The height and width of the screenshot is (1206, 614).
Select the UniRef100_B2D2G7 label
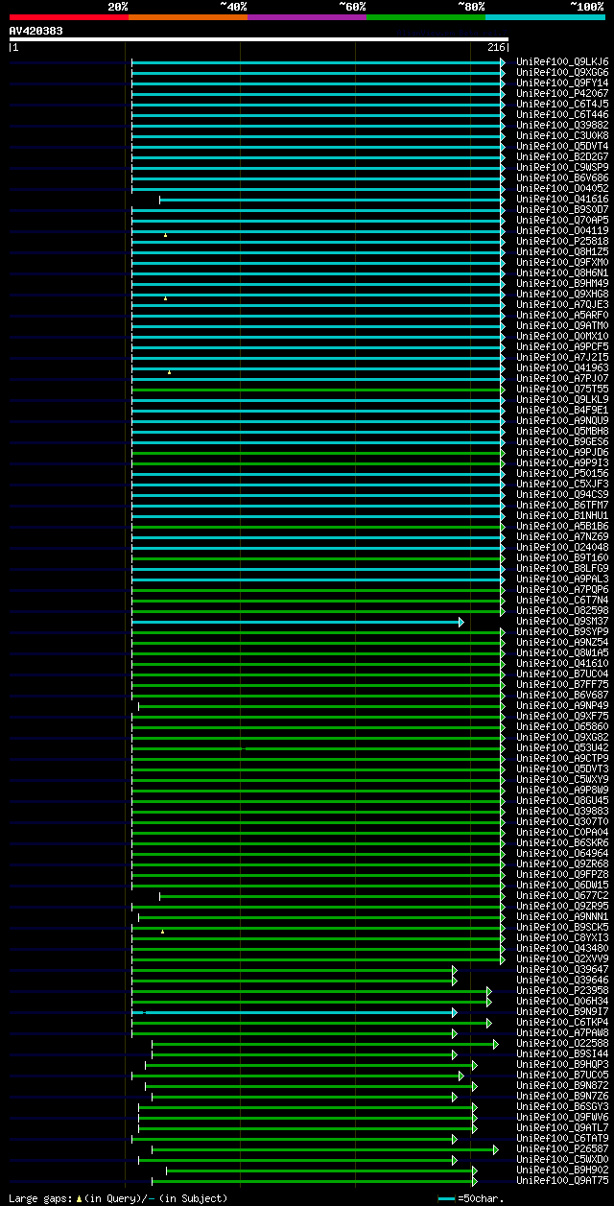coord(562,156)
